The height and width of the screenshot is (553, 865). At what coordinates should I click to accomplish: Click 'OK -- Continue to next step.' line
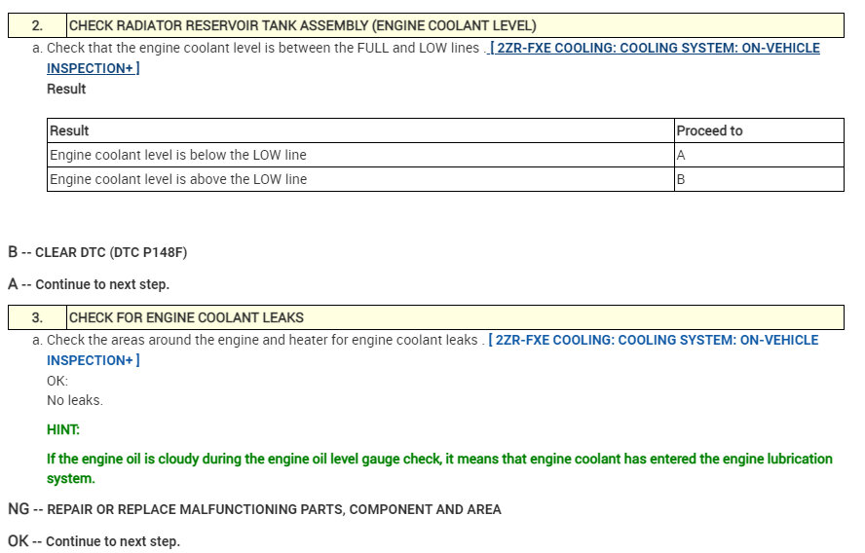click(x=94, y=541)
